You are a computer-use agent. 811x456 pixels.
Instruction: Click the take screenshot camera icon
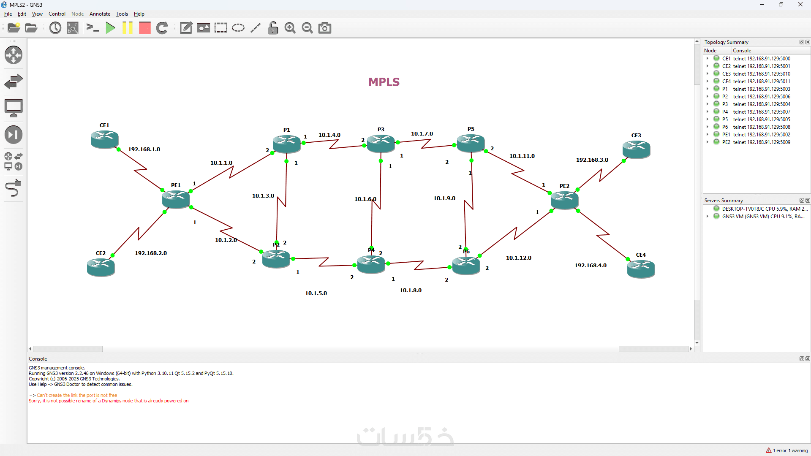(x=324, y=28)
